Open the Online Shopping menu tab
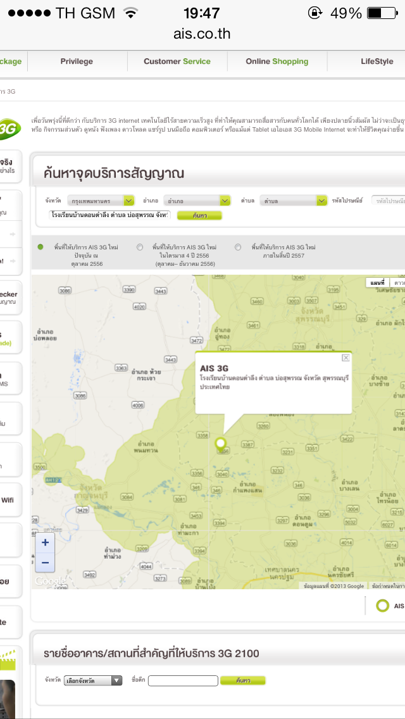 click(277, 61)
